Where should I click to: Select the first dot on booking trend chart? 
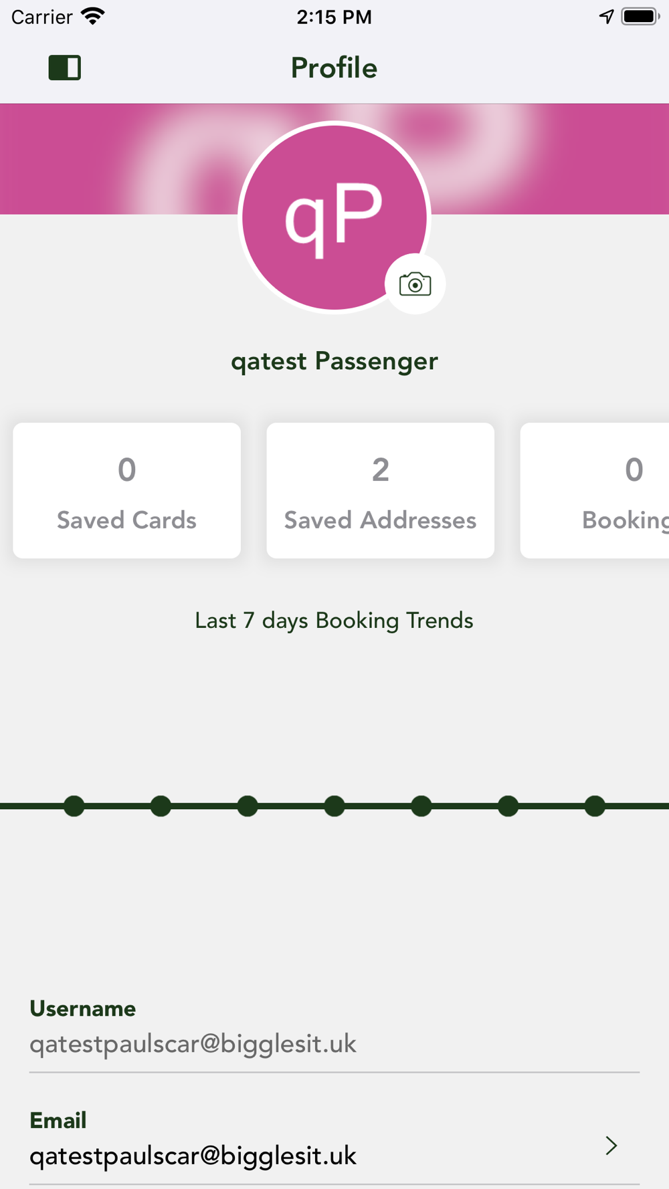pos(74,806)
